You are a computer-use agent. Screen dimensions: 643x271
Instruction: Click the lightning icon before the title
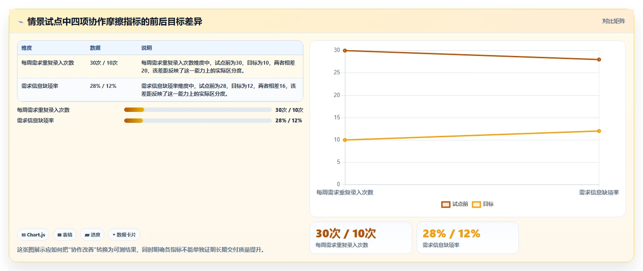[x=21, y=22]
